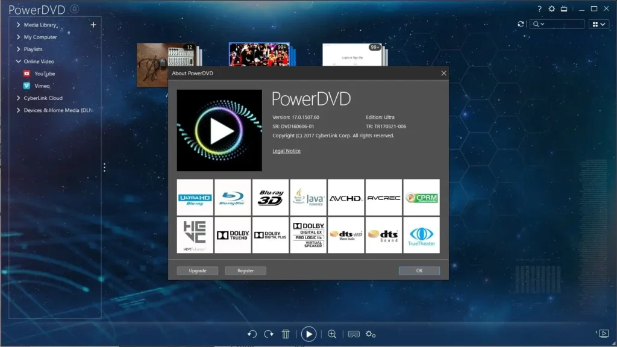Add media with the plus button
This screenshot has width=617, height=347.
click(93, 25)
